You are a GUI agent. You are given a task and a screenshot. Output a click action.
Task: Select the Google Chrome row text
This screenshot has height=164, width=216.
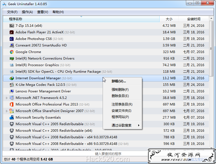[x=28, y=52]
